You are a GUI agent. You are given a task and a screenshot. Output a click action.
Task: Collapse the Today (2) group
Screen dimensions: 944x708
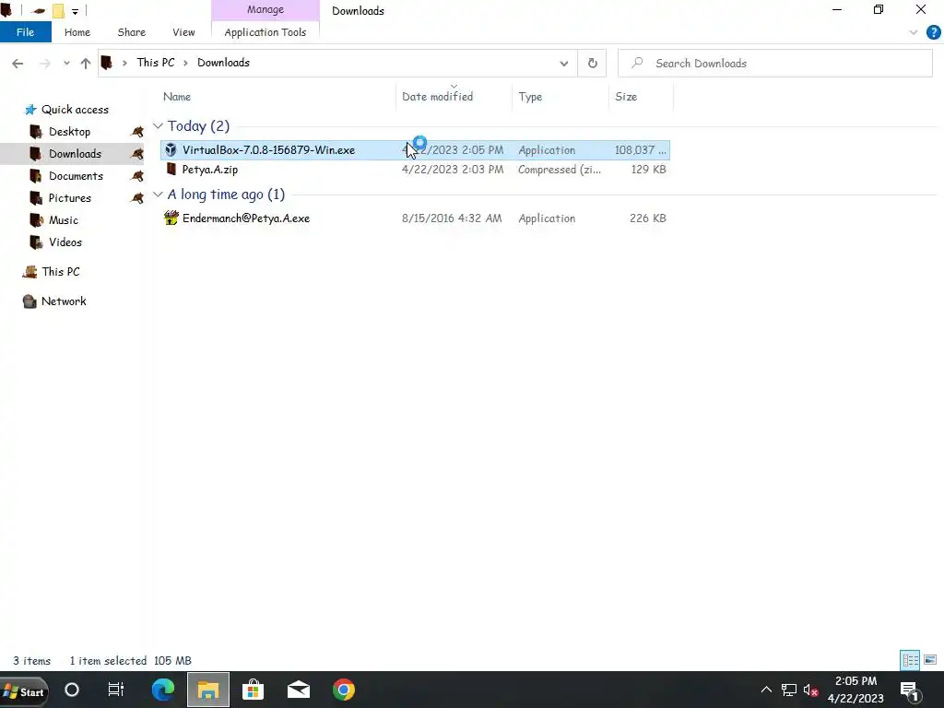pyautogui.click(x=158, y=125)
